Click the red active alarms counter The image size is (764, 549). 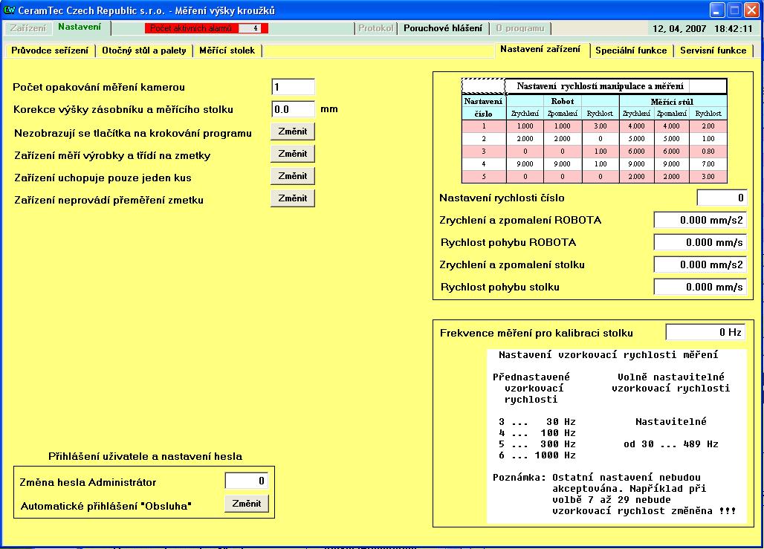coord(206,28)
